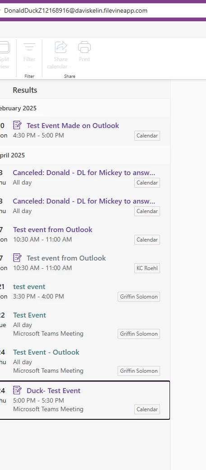Click the KC Roehl calendar tag
The height and width of the screenshot is (470, 206).
(x=147, y=268)
